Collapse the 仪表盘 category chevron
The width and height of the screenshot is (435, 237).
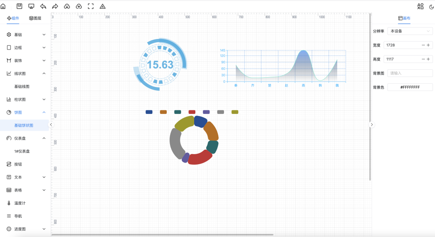click(44, 138)
